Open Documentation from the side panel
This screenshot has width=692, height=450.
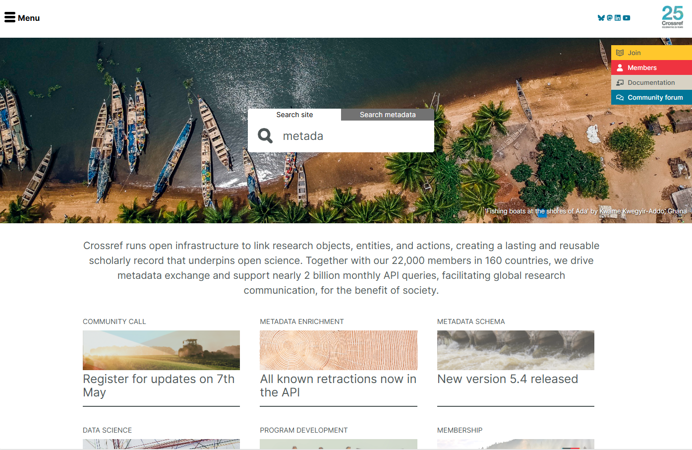tap(651, 82)
